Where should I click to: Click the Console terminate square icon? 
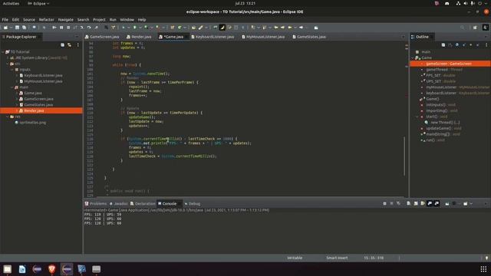coord(384,203)
